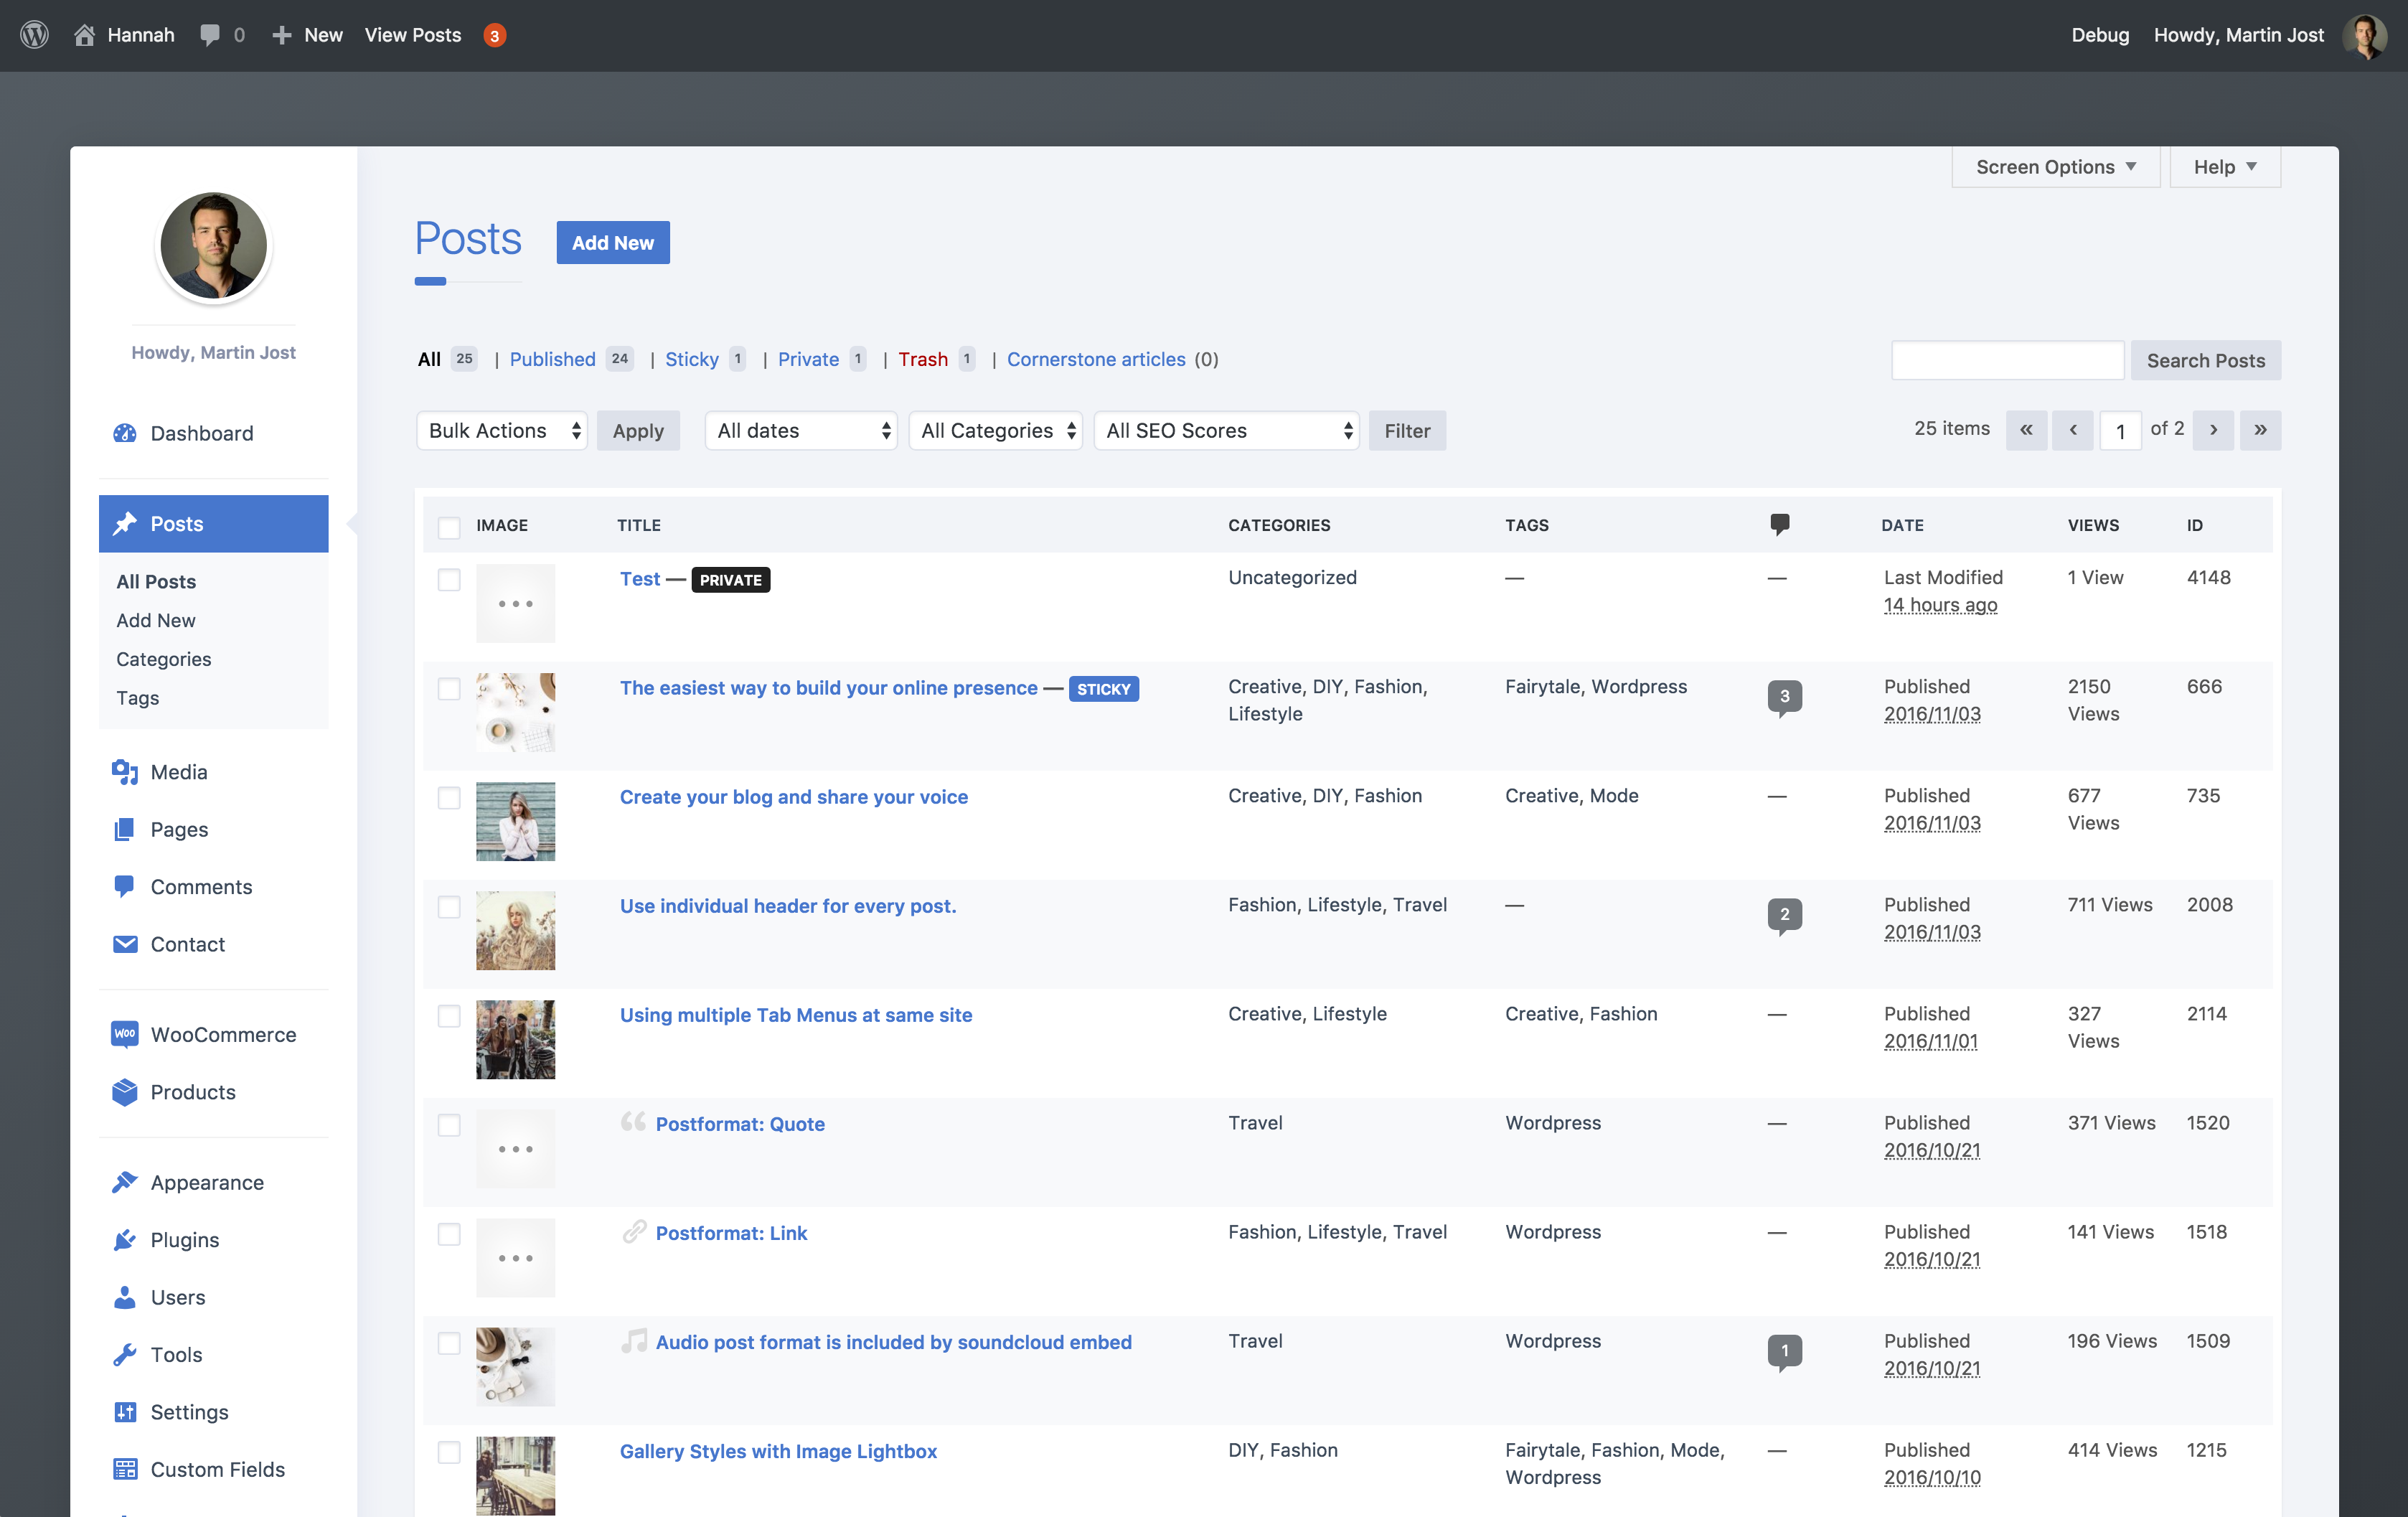The height and width of the screenshot is (1517, 2408).
Task: Check the checkbox next to the Test post
Action: click(449, 579)
